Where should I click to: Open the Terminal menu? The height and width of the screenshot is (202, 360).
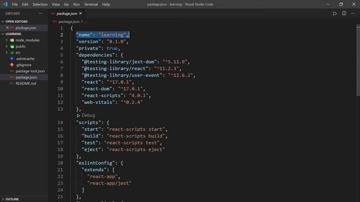[91, 4]
